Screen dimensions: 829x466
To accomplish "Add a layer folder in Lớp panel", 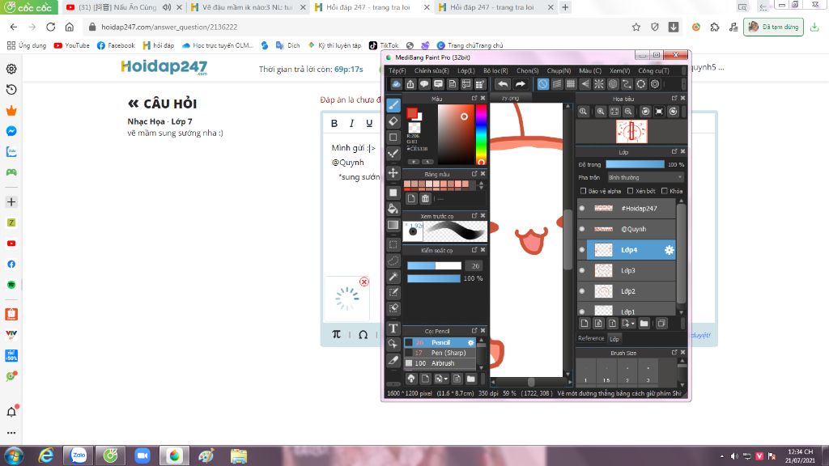I will 644,324.
